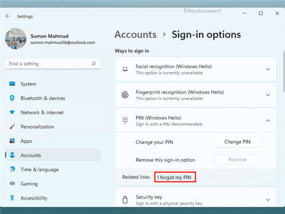Click the Sumon Mahmud profile picture
Image resolution: width=285 pixels, height=214 pixels.
(x=15, y=39)
